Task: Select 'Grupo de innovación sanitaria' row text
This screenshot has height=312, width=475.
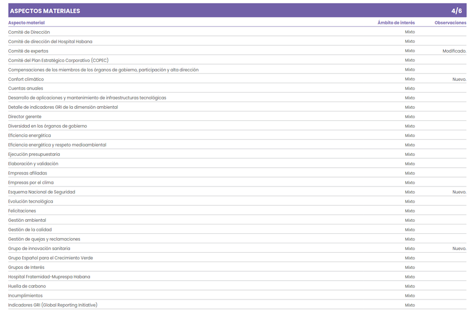Action: point(39,248)
